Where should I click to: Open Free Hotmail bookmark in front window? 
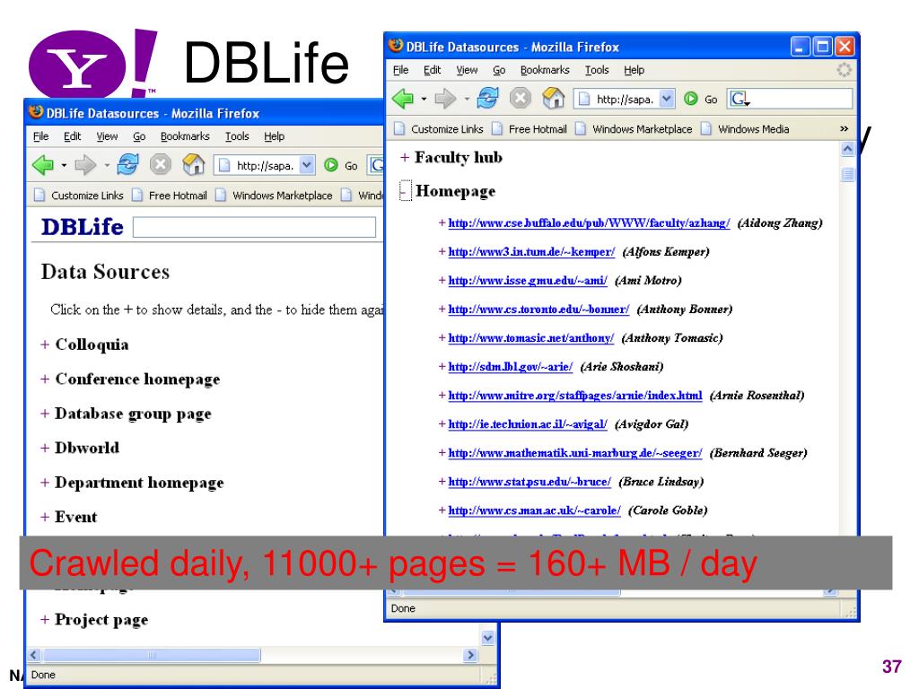coord(530,129)
